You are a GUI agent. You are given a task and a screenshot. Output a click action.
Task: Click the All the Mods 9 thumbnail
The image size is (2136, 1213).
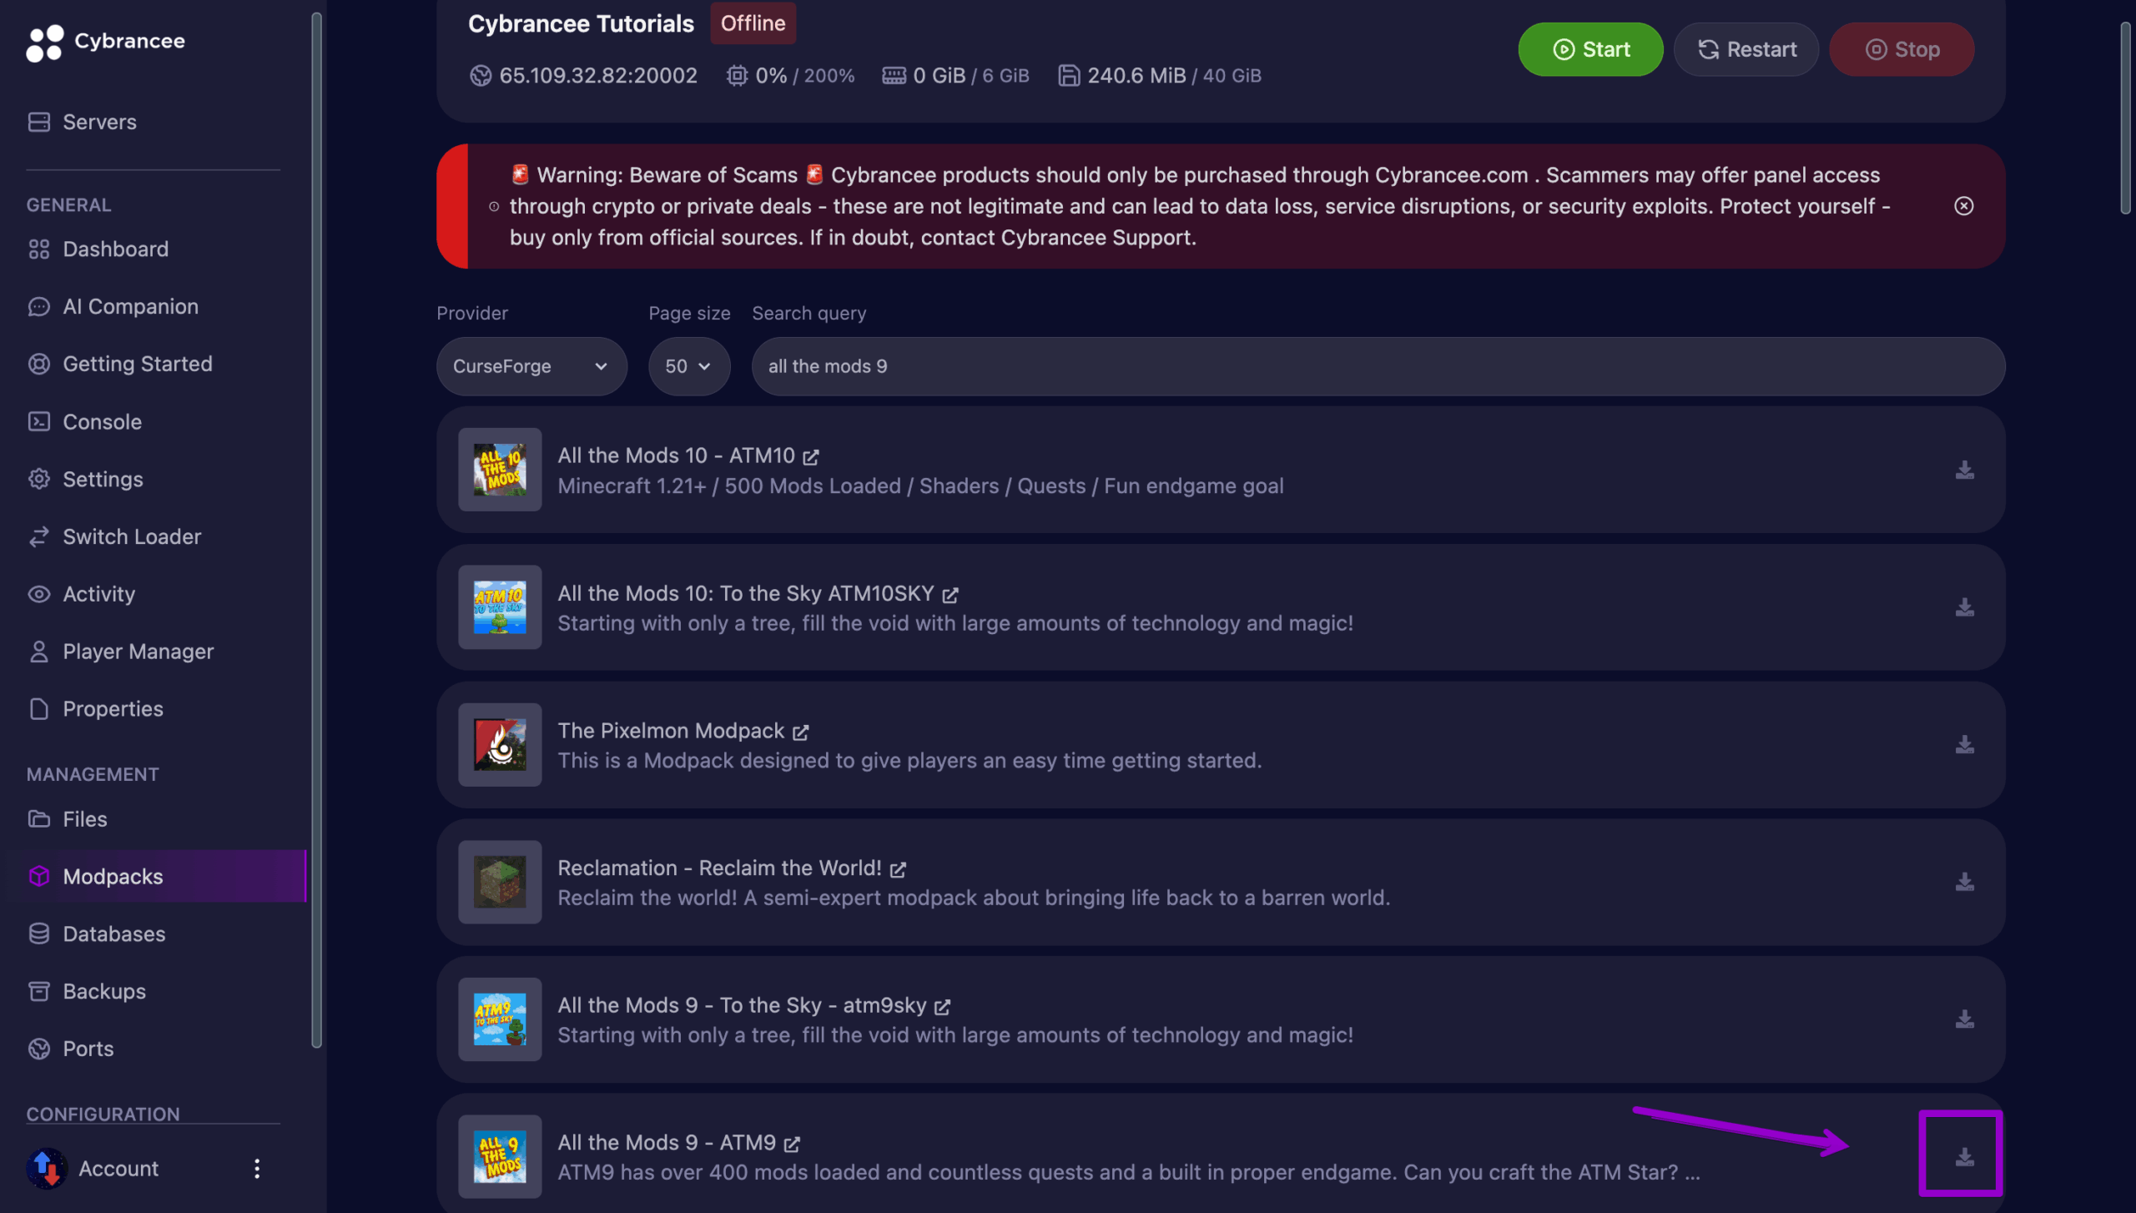point(499,1156)
